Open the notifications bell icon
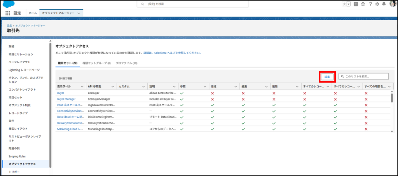Screen dimensions: 398x176 click(384, 4)
